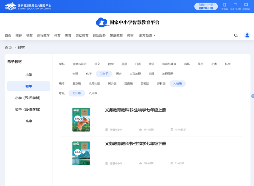This screenshot has height=186, width=254.
Task: Filter subject by 艺术
Action: [x=214, y=64]
